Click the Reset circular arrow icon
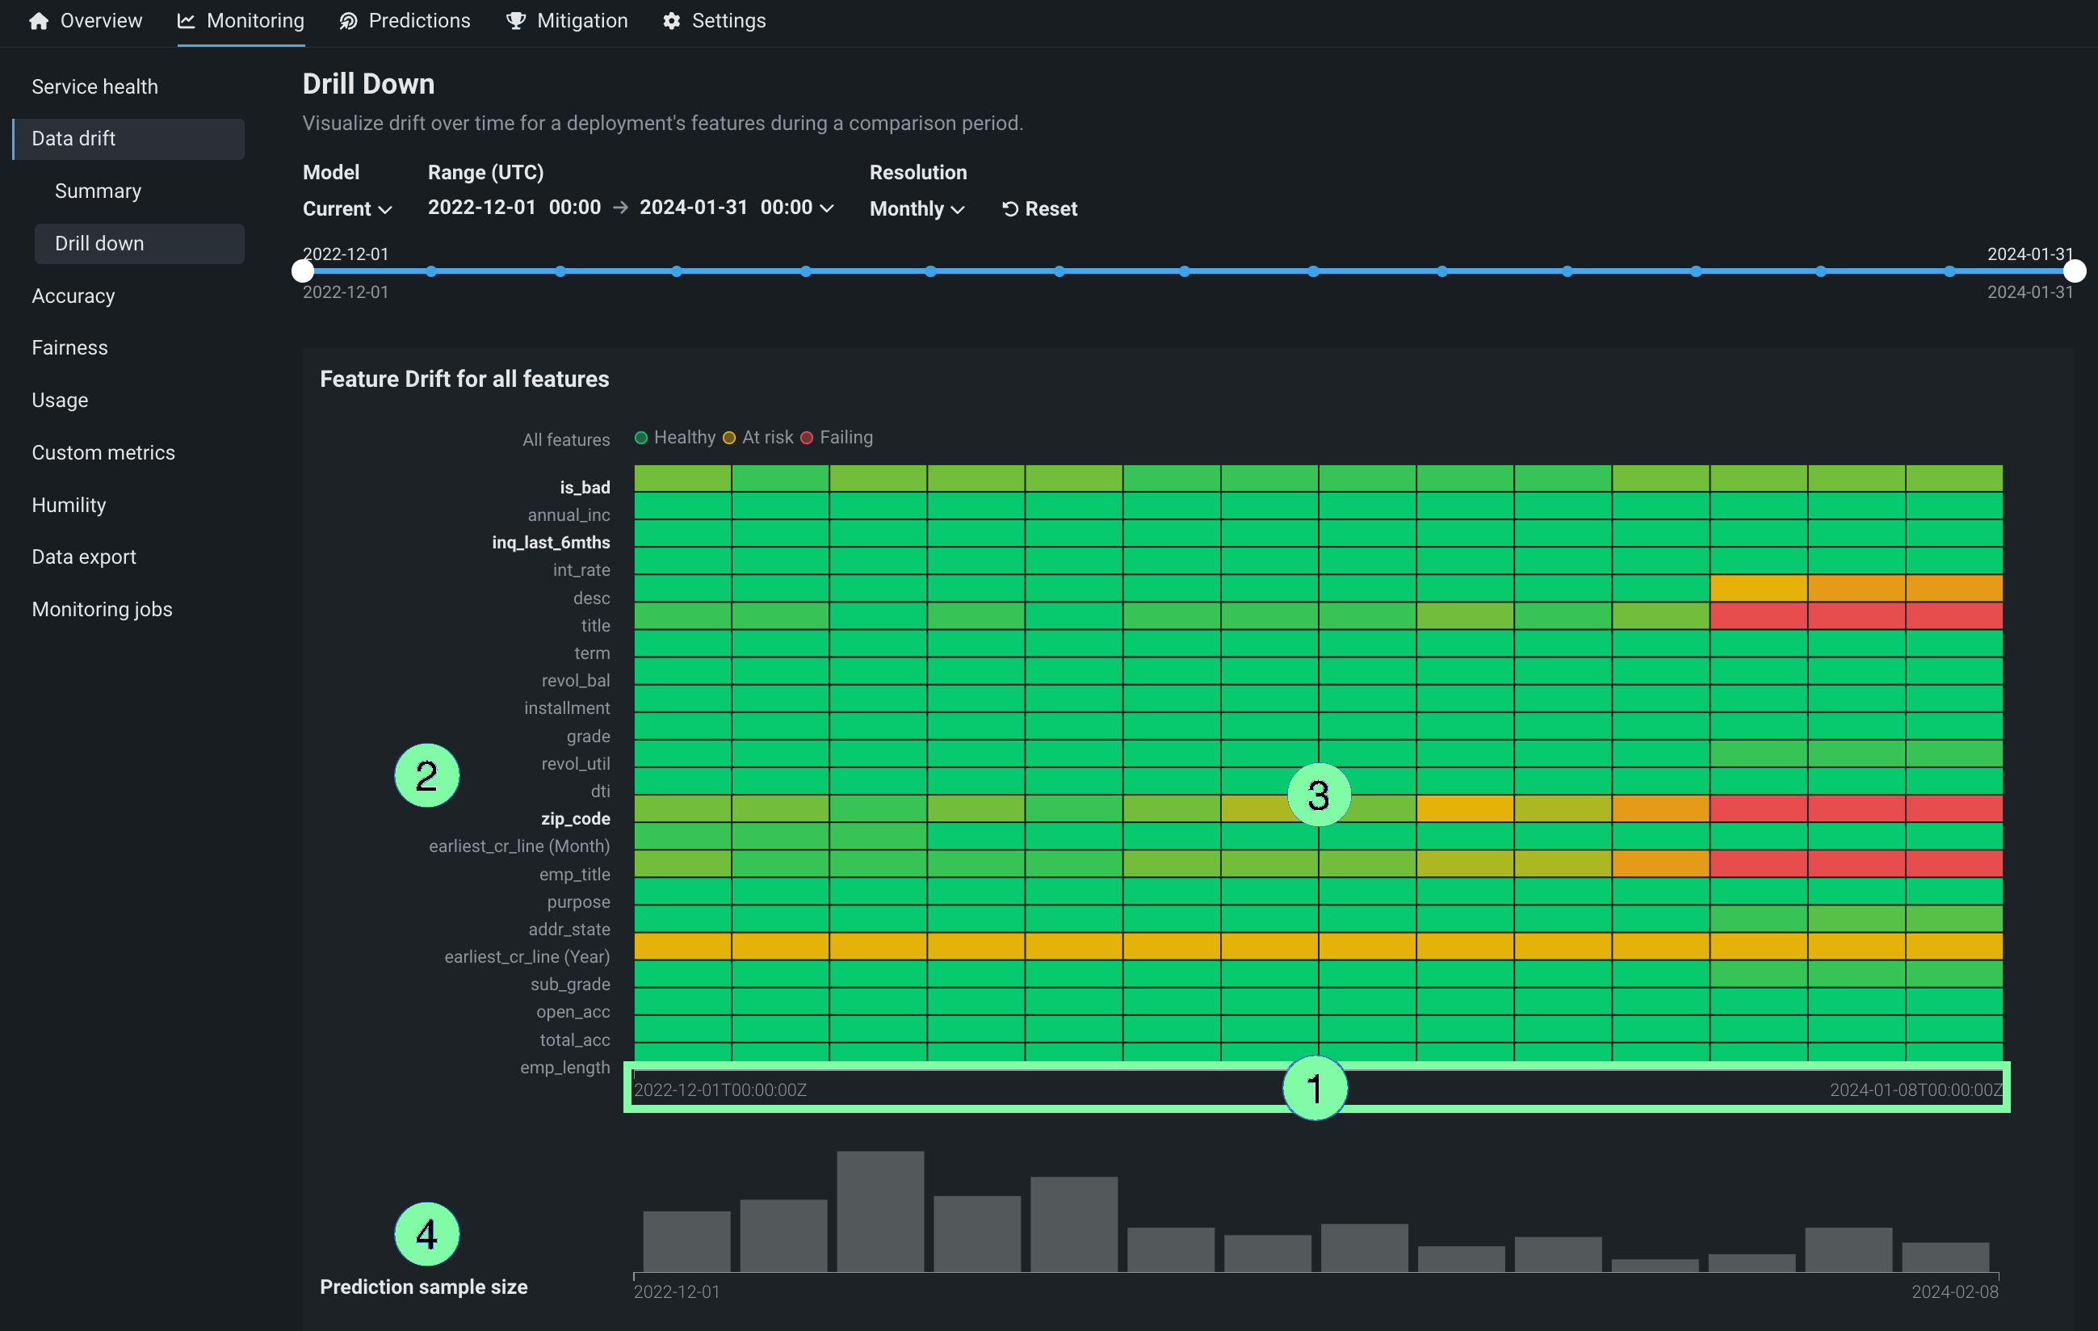Screen dimensions: 2098x1331 (x=1009, y=209)
